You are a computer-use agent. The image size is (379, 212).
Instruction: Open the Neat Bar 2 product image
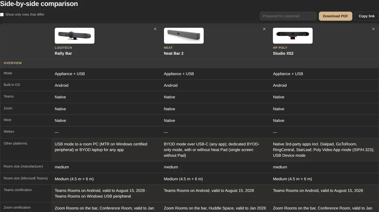(x=183, y=36)
